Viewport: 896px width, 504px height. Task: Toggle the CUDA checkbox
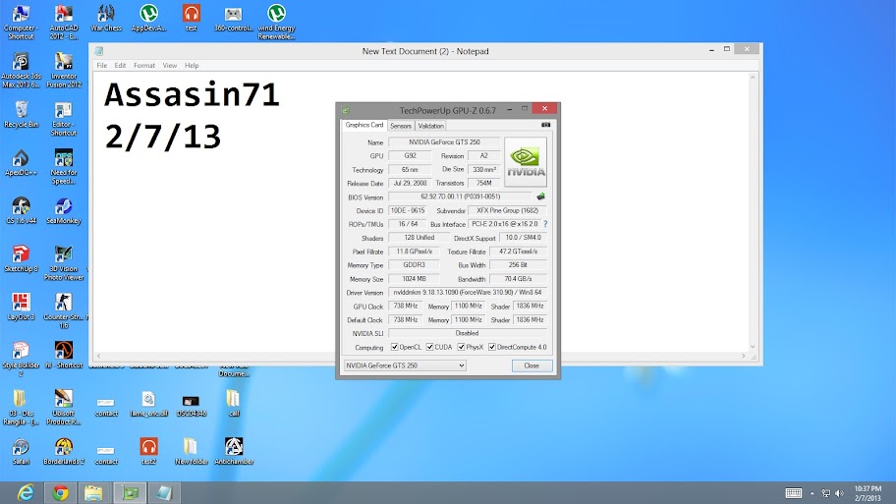[x=429, y=347]
